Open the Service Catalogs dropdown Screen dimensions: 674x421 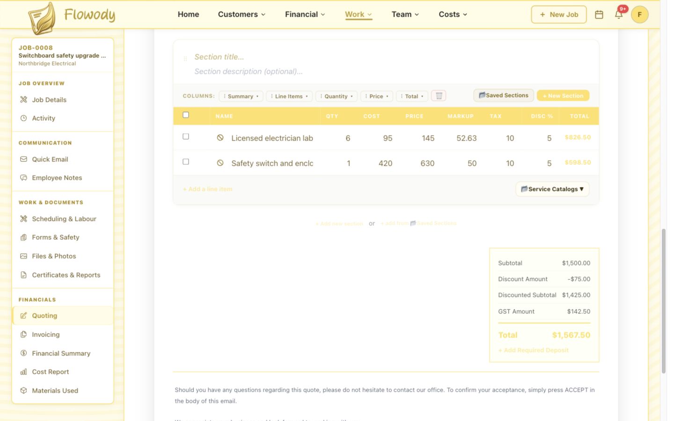552,189
